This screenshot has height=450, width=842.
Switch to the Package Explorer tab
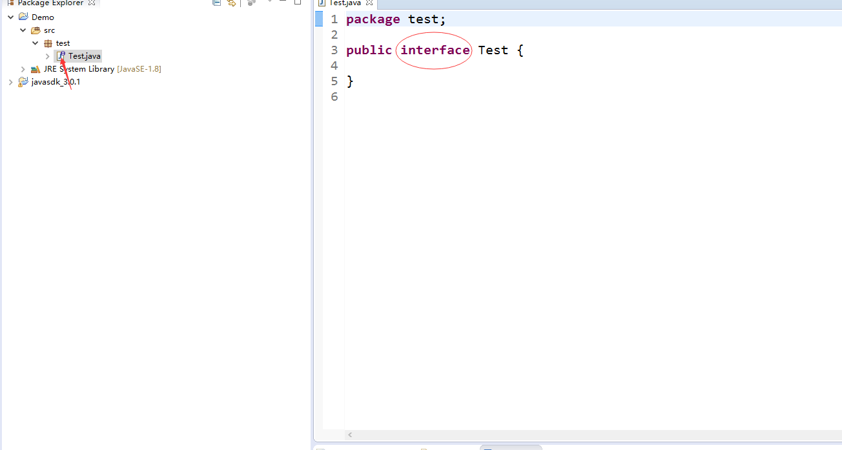51,3
